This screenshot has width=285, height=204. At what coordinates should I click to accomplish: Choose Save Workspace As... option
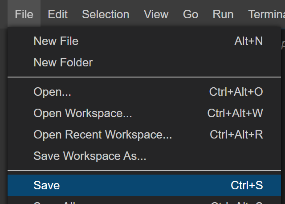pyautogui.click(x=144, y=156)
